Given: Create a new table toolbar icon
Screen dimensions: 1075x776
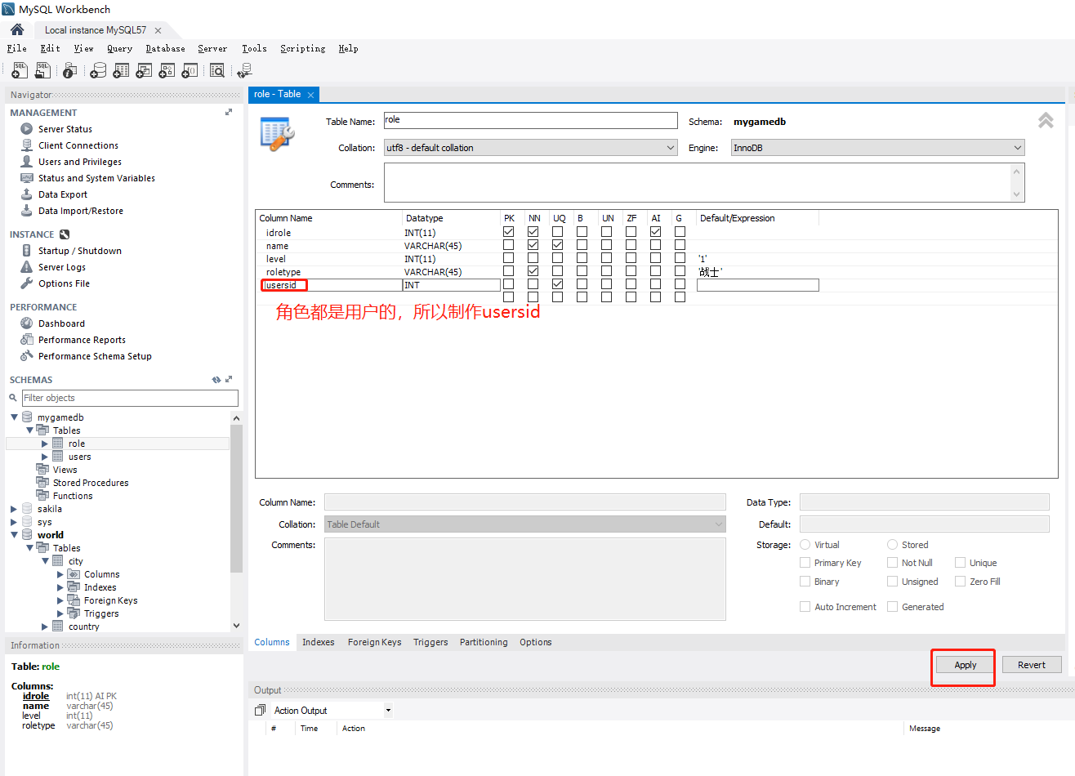Looking at the screenshot, I should point(121,71).
